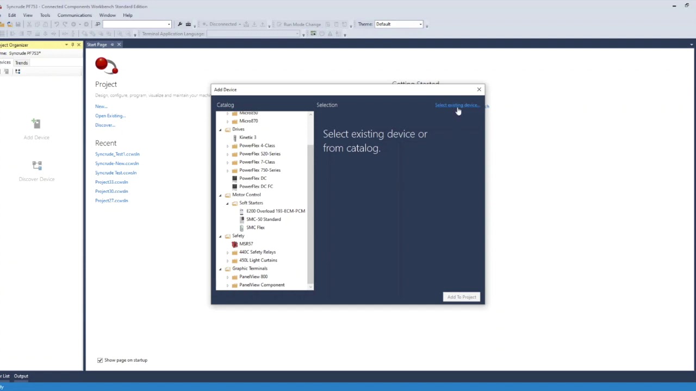Click the PanelView 800 folder icon
Viewport: 696px width, 391px height.
click(234, 276)
